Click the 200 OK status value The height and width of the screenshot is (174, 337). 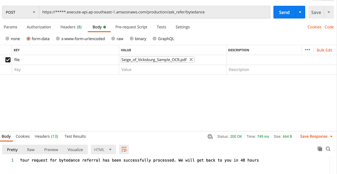[236, 136]
